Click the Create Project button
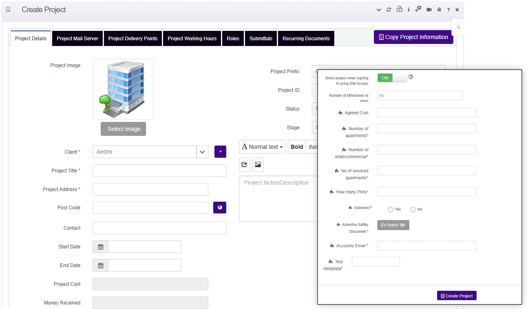 point(457,296)
